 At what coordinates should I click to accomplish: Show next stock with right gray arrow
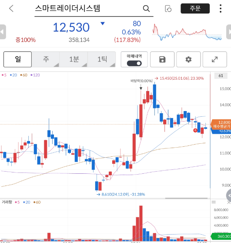(x=229, y=32)
